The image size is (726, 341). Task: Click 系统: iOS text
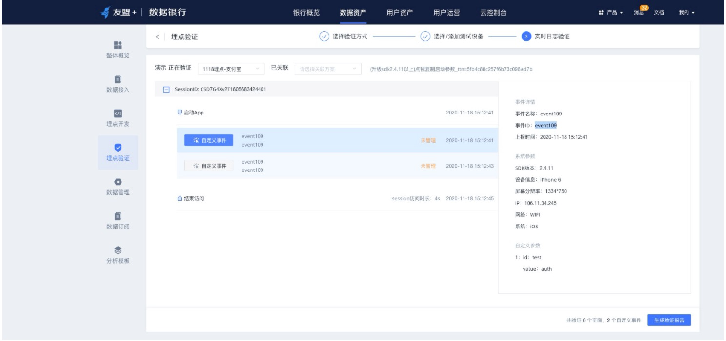(x=526, y=226)
